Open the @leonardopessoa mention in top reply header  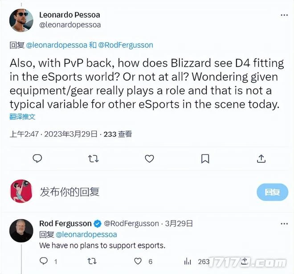57,45
